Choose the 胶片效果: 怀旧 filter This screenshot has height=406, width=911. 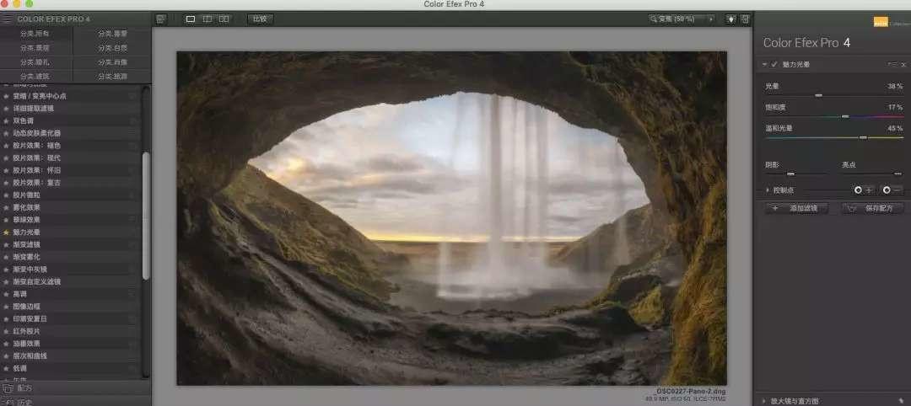70,170
